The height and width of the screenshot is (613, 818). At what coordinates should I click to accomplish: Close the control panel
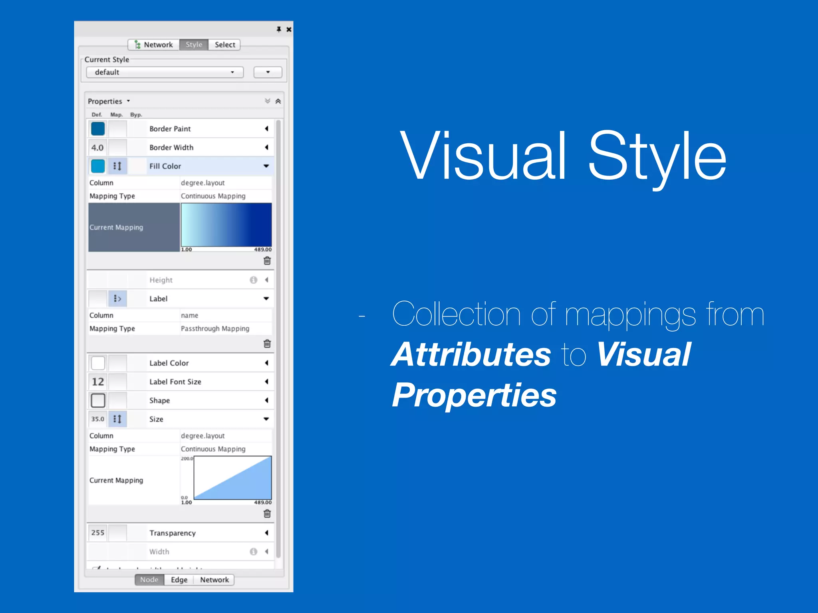click(x=289, y=29)
